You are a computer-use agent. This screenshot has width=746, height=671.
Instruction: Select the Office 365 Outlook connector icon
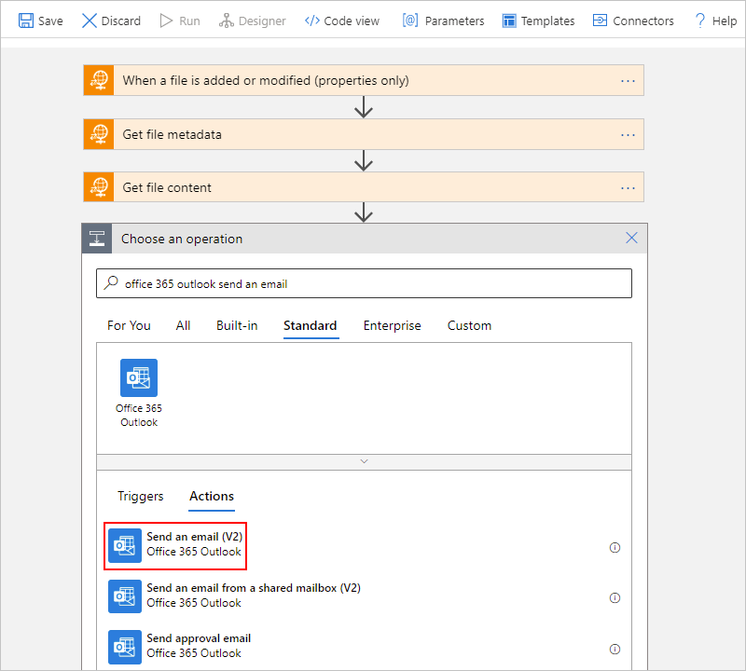point(138,378)
